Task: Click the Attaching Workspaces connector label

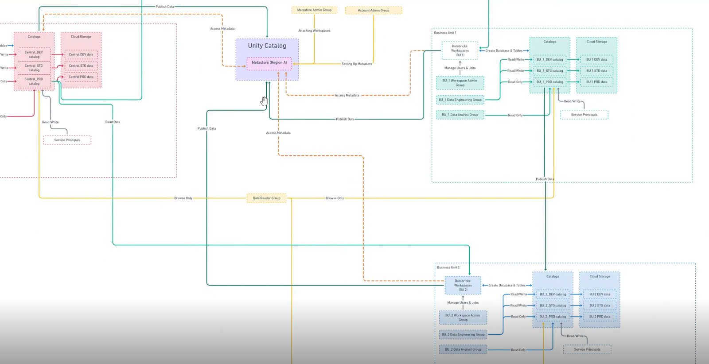Action: tap(314, 31)
